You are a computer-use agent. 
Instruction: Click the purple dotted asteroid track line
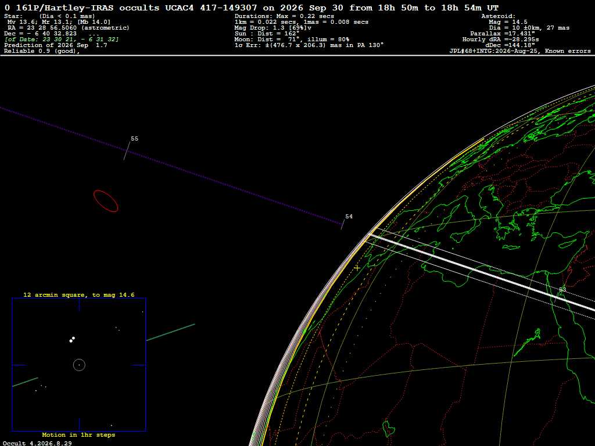click(171, 166)
